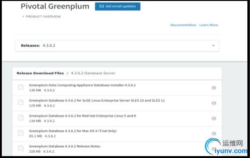Show info for Red Hat Enterprise Linux file
This screenshot has width=250, height=158.
(214, 118)
